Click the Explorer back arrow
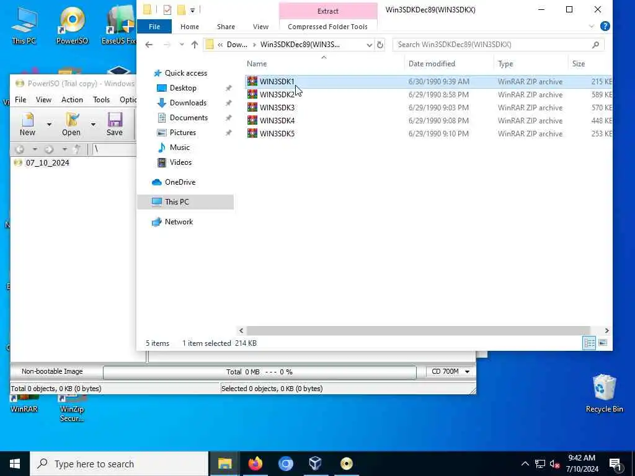Image resolution: width=635 pixels, height=476 pixels. click(149, 45)
